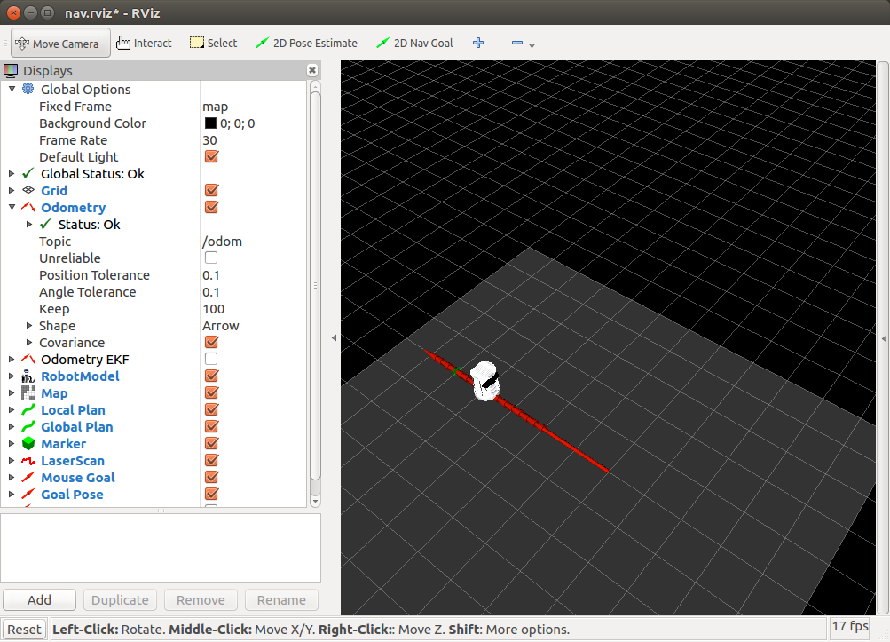Click the blue plus toolbar icon

478,42
